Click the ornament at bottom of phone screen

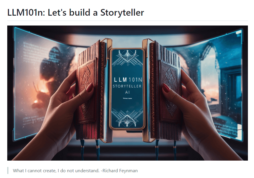pyautogui.click(x=127, y=118)
